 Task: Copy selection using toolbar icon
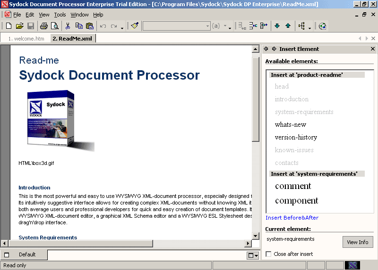tap(79, 26)
